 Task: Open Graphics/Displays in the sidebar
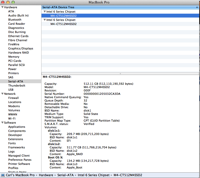point(21,48)
